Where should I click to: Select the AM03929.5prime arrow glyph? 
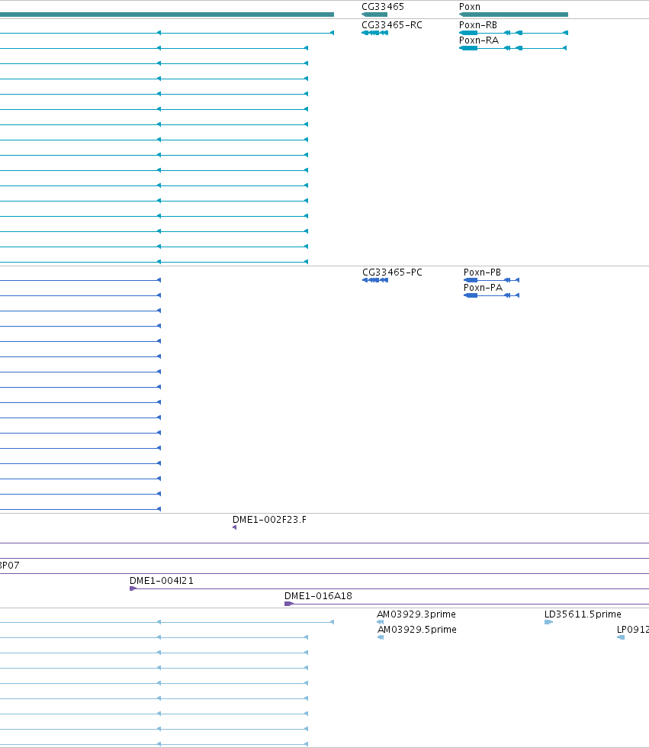point(381,637)
